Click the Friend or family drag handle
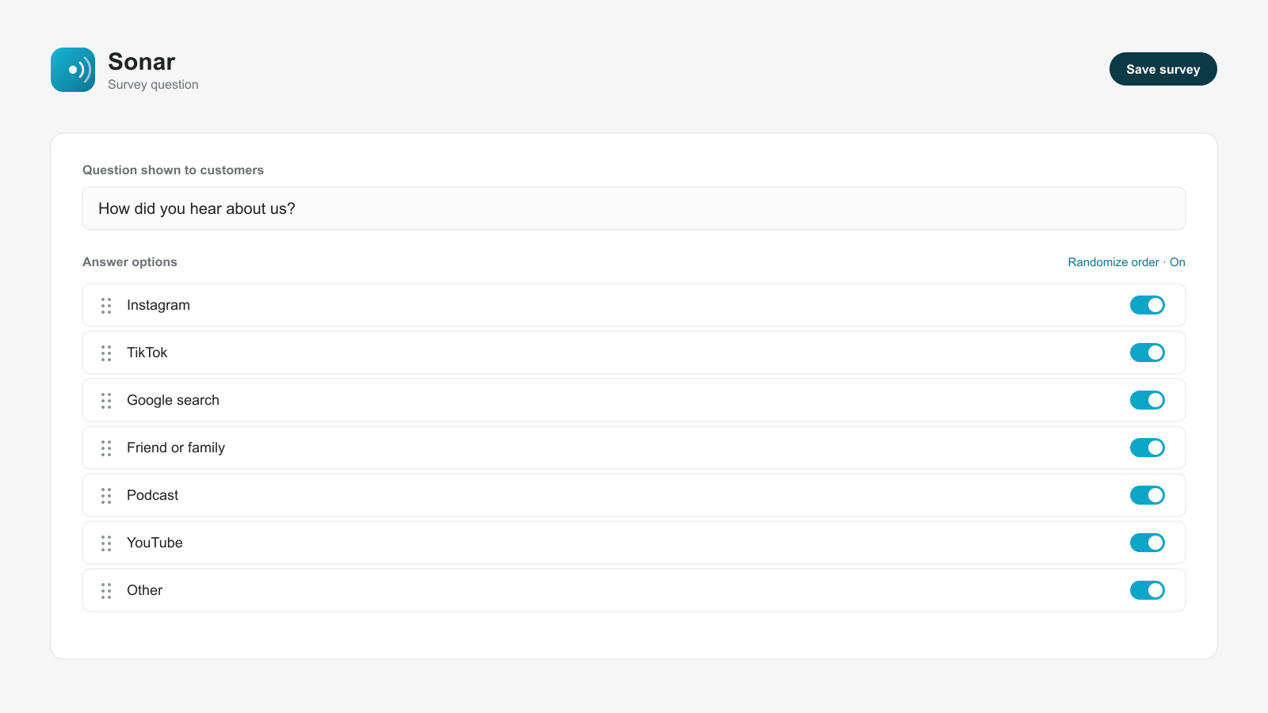This screenshot has width=1268, height=713. [106, 448]
